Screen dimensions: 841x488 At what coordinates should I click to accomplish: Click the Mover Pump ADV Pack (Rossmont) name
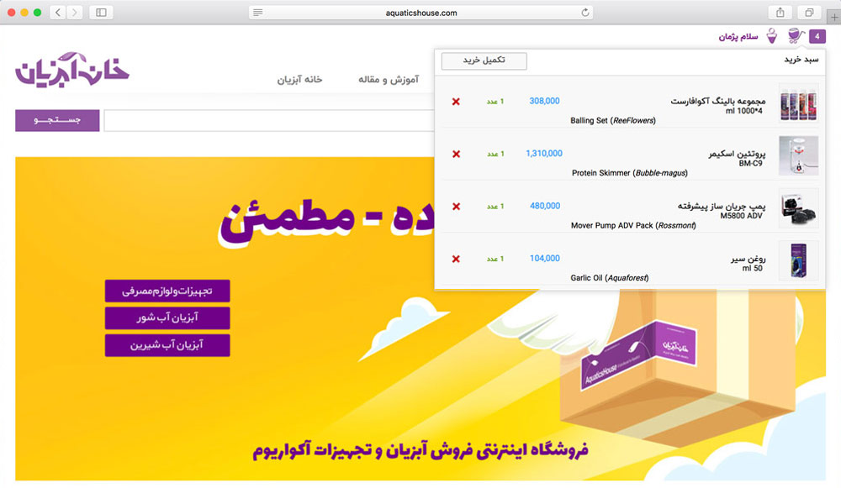pyautogui.click(x=633, y=225)
